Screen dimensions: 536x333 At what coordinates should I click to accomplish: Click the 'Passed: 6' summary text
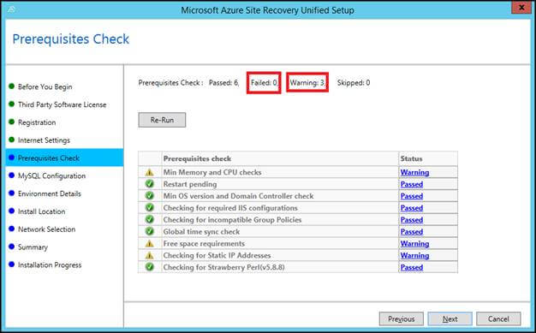point(223,83)
